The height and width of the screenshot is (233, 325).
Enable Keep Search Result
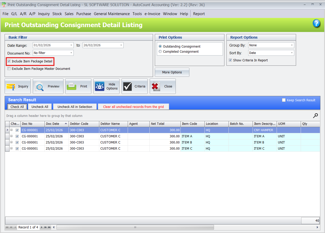pyautogui.click(x=284, y=100)
